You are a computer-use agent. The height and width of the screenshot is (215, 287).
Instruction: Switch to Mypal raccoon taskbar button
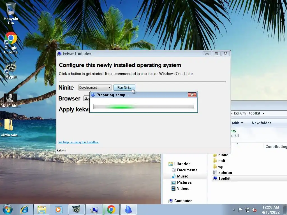pyautogui.click(x=76, y=209)
